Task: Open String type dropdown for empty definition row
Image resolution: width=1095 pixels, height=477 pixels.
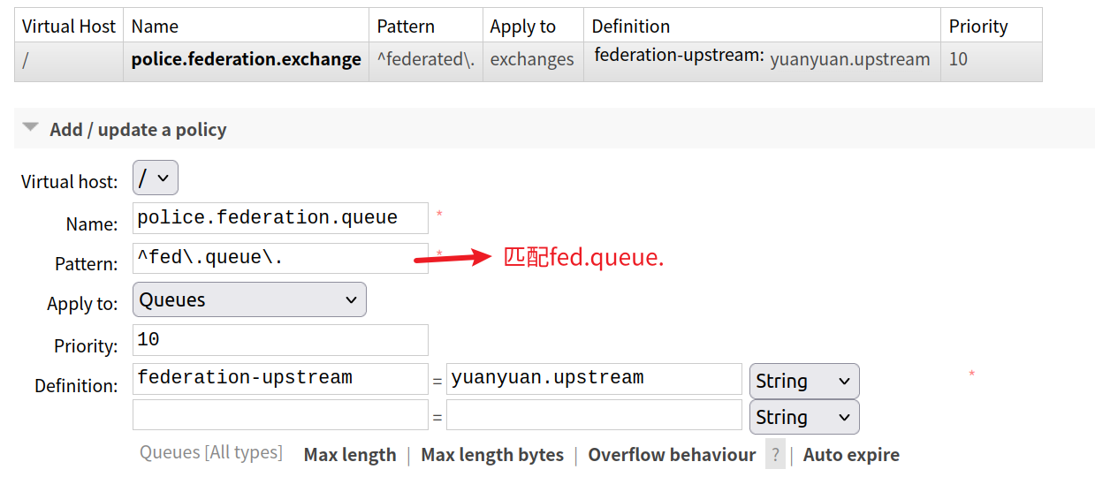Action: click(804, 417)
